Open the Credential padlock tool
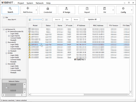 pos(48,10)
